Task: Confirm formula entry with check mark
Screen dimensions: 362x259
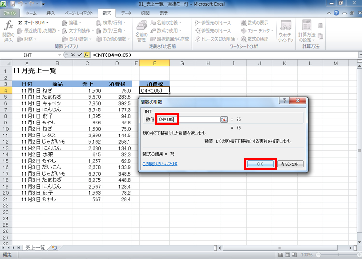Action: (80, 55)
